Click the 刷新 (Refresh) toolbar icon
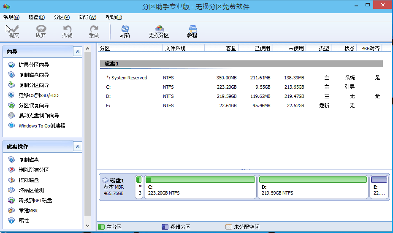Image resolution: width=393 pixels, height=233 pixels. [x=125, y=32]
